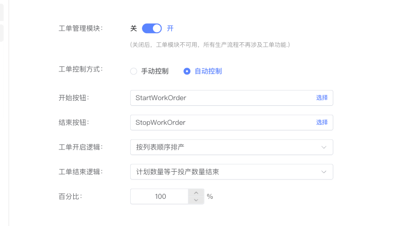402x226 pixels.
Task: Click the 手动控制 option text
Action: coord(155,71)
